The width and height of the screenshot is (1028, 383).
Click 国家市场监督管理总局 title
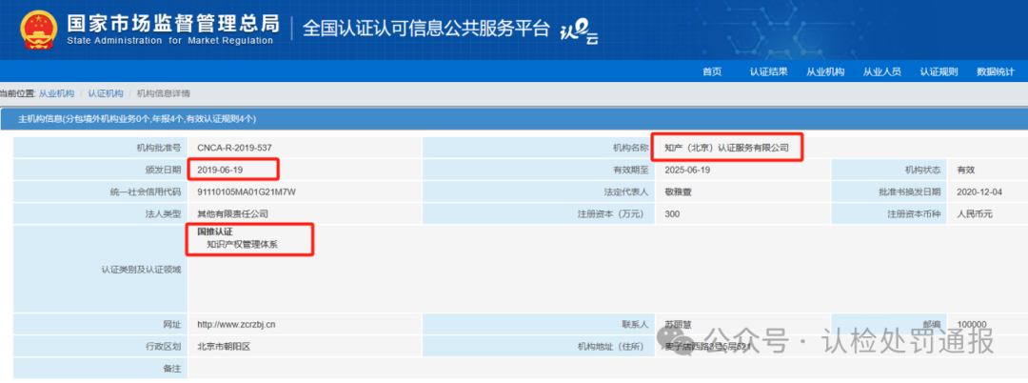click(173, 23)
